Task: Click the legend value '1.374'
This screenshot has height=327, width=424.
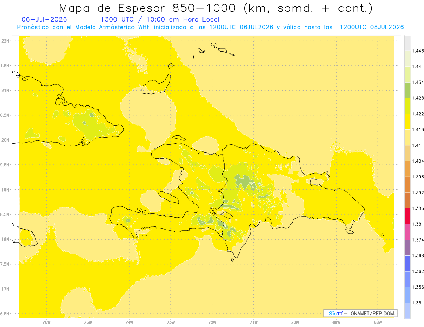Action: coord(418,240)
